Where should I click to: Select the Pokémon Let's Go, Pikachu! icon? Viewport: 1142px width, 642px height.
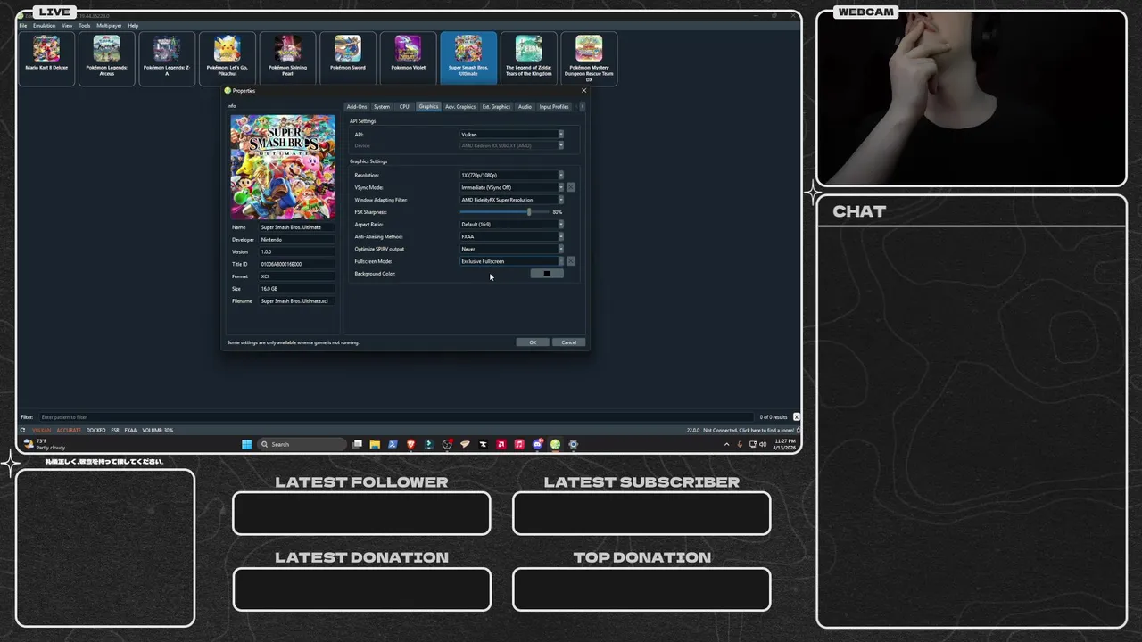228,58
